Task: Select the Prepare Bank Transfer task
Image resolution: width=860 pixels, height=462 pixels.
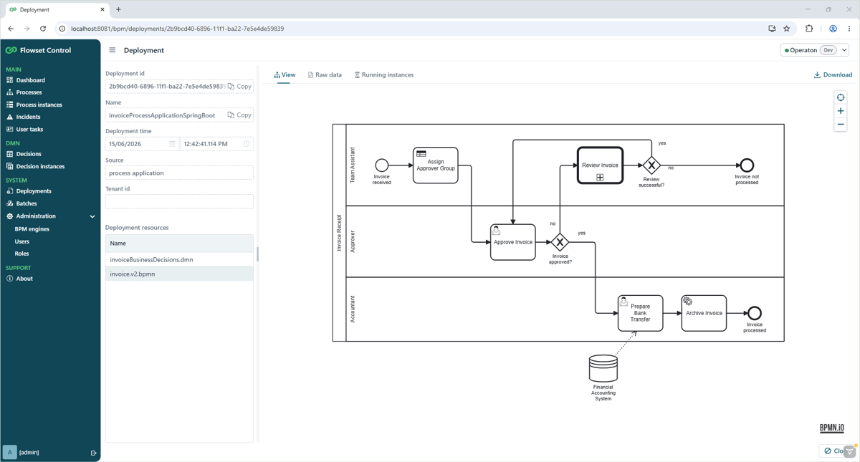Action: [641, 313]
